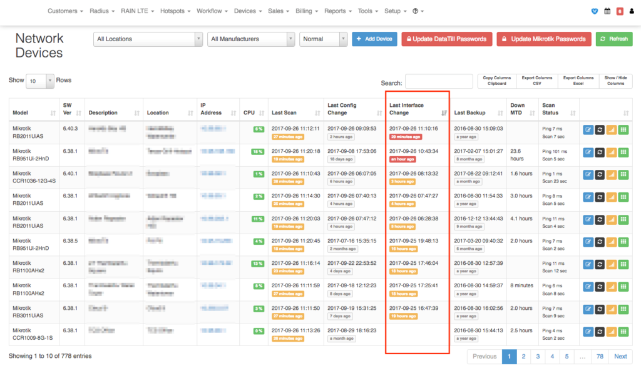This screenshot has width=641, height=376.
Task: Expand the Hotspots menu
Action: coord(175,11)
